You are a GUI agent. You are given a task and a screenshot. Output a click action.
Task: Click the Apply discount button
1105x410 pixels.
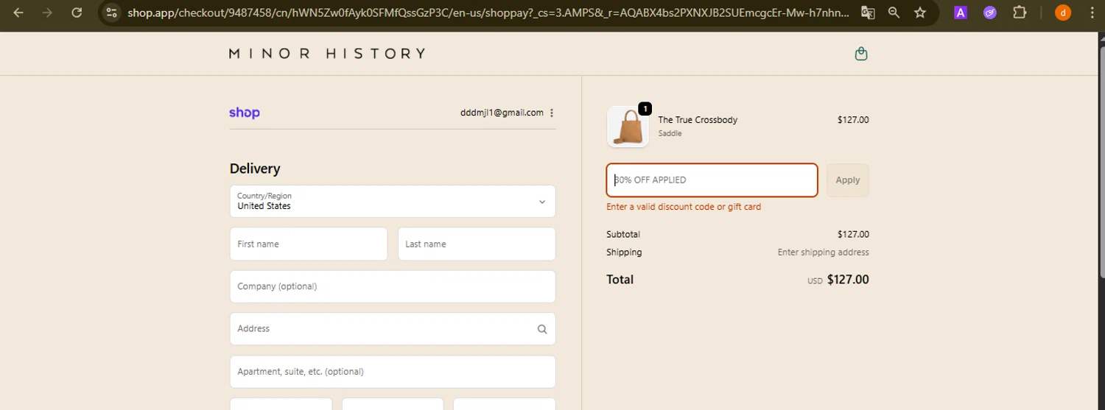coord(847,180)
